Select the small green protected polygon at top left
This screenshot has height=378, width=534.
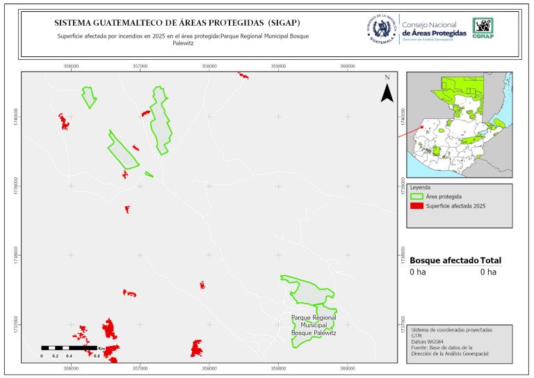point(88,97)
